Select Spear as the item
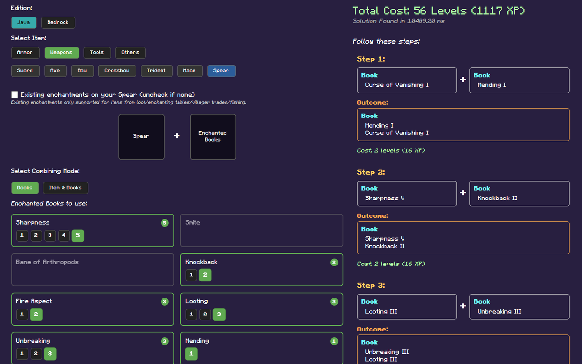This screenshot has width=582, height=364. tap(221, 71)
